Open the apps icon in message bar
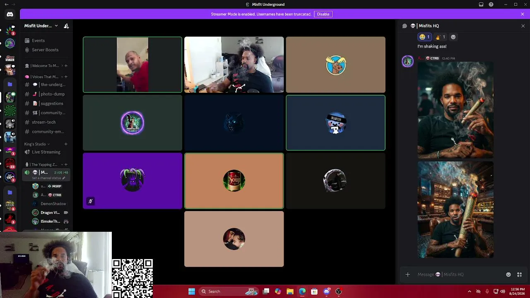Viewport: 530px width, 298px height. coord(519,274)
